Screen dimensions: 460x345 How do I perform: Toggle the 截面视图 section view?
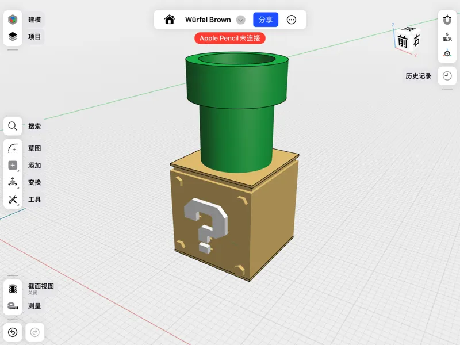13,289
